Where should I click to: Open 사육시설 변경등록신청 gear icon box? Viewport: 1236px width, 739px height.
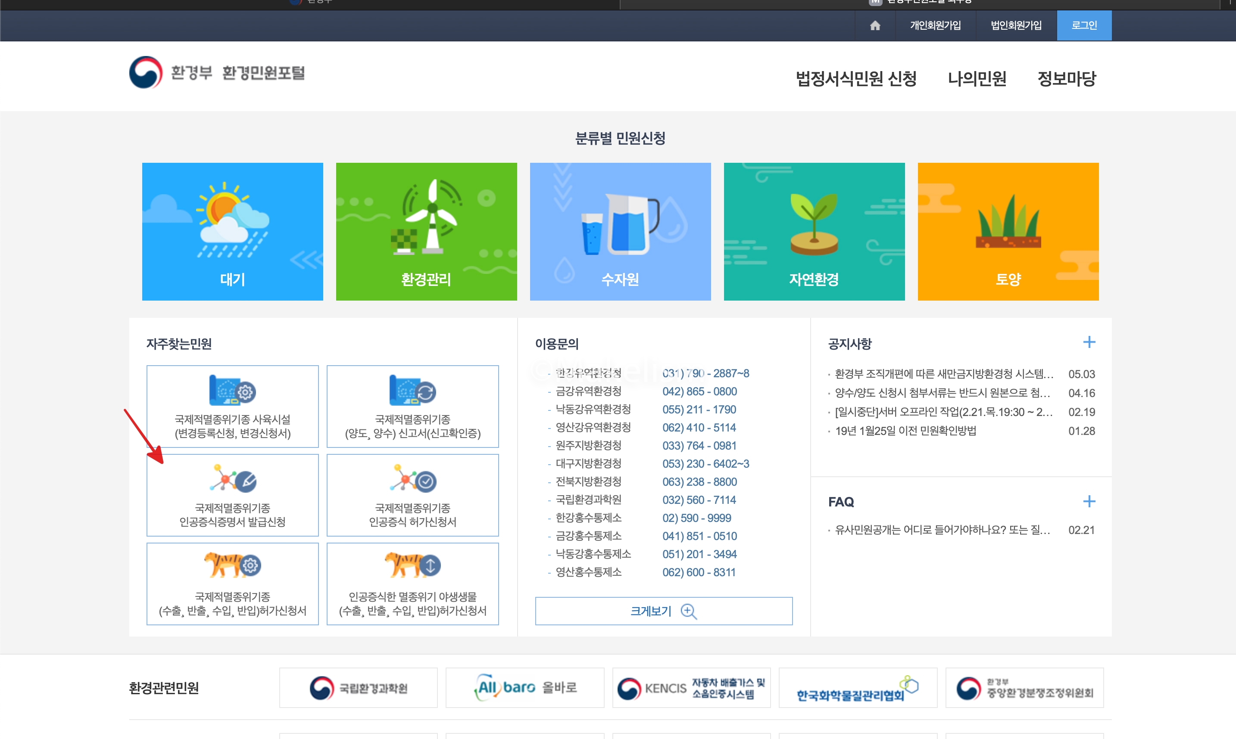click(x=232, y=407)
